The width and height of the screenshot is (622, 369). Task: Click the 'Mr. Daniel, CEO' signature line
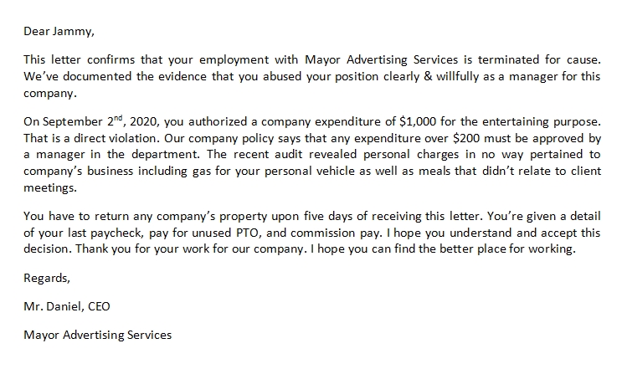pyautogui.click(x=67, y=307)
